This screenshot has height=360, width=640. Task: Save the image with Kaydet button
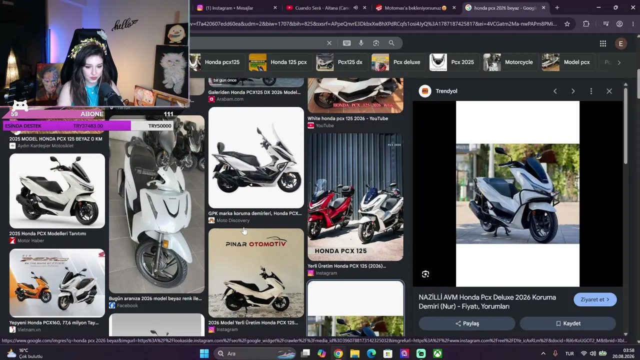click(x=568, y=323)
